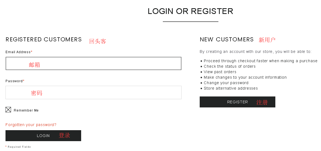Click 'Proceed through checkout faster' bullet item
The width and height of the screenshot is (321, 151).
pyautogui.click(x=260, y=61)
